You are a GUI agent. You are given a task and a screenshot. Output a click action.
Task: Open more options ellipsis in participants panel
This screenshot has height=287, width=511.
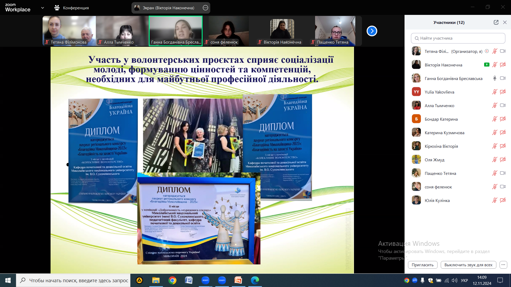[x=503, y=265]
